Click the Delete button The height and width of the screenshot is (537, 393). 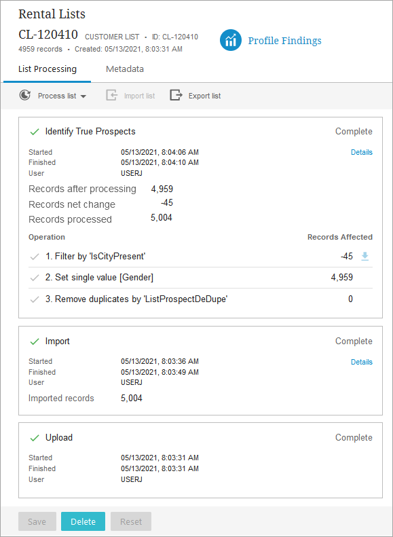pyautogui.click(x=83, y=521)
